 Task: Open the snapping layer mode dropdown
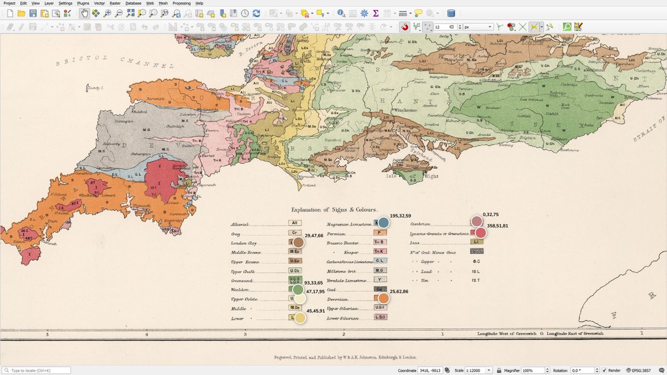(417, 27)
